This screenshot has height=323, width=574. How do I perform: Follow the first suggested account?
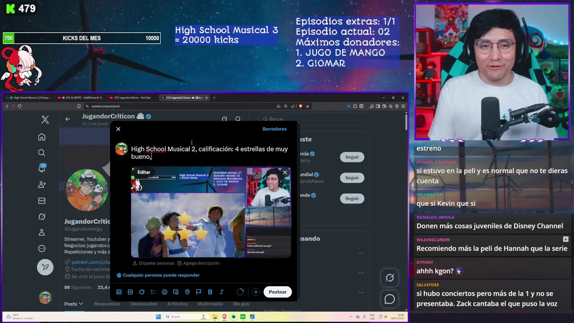point(352,157)
